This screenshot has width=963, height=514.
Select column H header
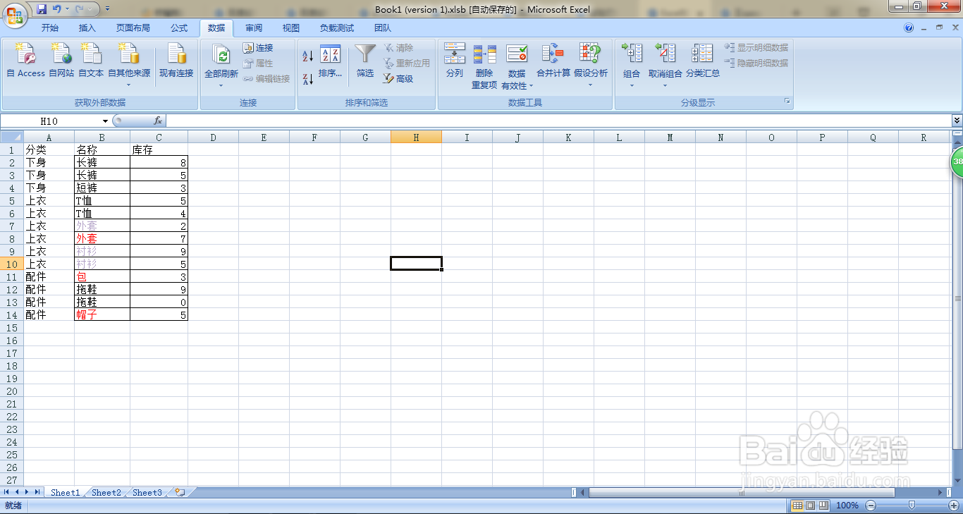tap(416, 137)
